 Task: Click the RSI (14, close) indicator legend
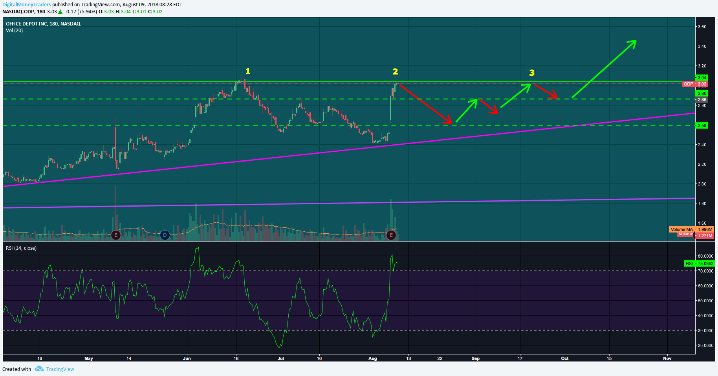(x=21, y=248)
